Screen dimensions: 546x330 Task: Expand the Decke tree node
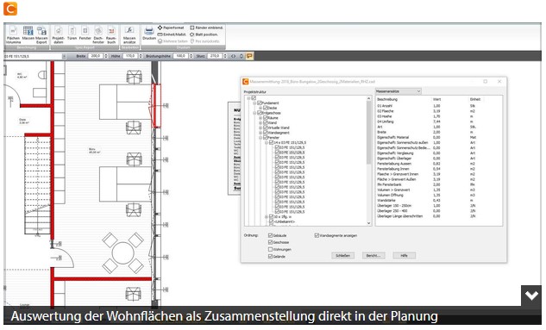[x=260, y=108]
